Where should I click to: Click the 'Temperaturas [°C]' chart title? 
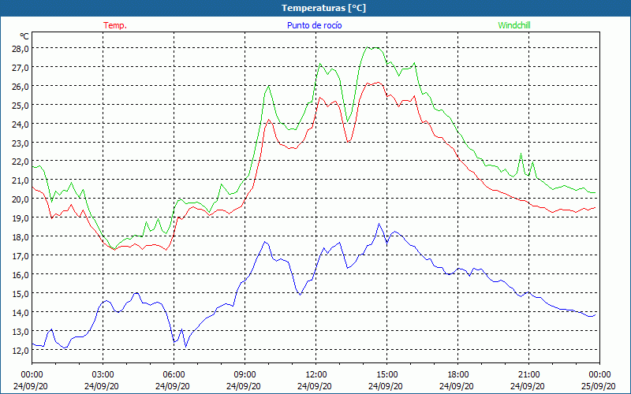323,8
